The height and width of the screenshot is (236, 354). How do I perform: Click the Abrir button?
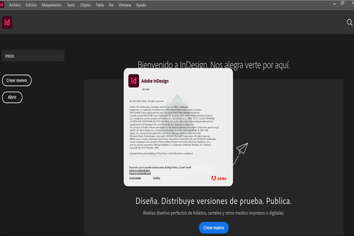12,97
